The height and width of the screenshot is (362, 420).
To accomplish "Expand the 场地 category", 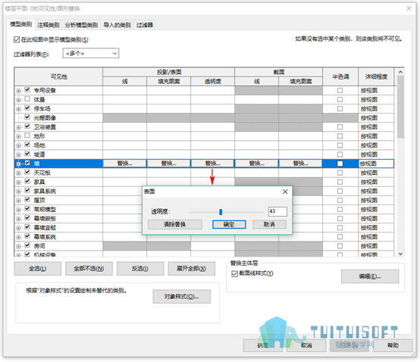I will coord(18,145).
